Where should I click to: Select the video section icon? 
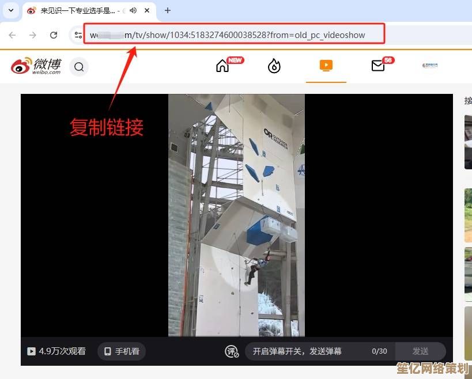point(326,66)
